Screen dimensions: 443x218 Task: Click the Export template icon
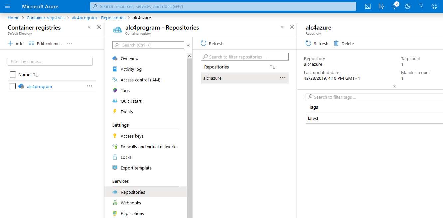point(115,168)
